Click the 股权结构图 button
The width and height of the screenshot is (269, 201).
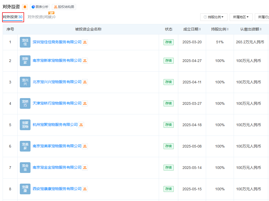click(64, 7)
